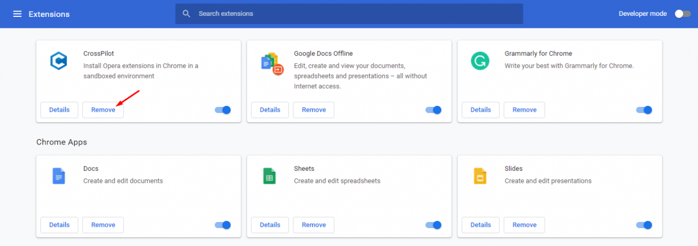Click the Grammarly for Chrome icon
698x246 pixels.
point(480,61)
